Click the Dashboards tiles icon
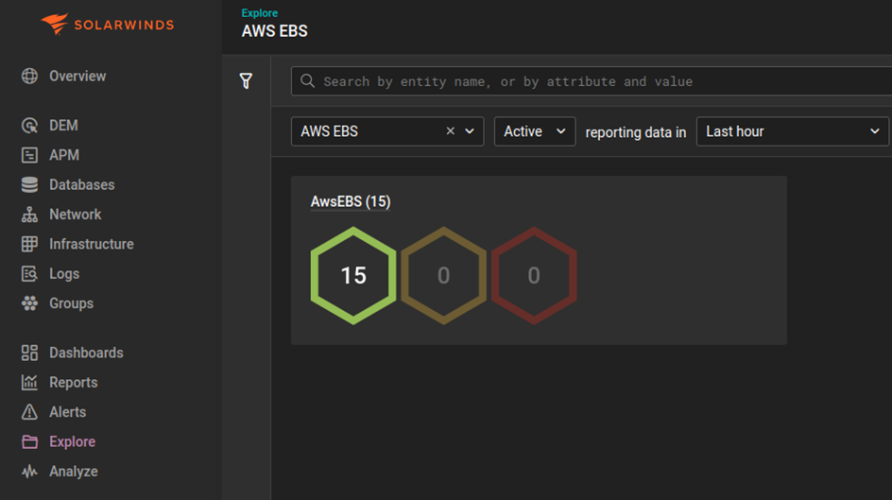The width and height of the screenshot is (892, 500). pyautogui.click(x=29, y=353)
